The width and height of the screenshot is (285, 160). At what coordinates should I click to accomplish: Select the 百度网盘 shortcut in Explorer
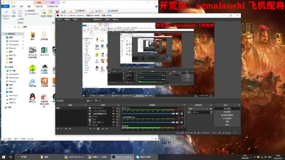pos(32,82)
